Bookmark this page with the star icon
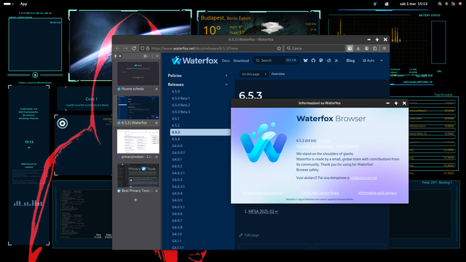 279,49
